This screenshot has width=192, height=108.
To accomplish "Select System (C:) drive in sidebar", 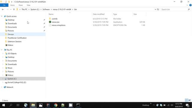I will click(x=12, y=79).
